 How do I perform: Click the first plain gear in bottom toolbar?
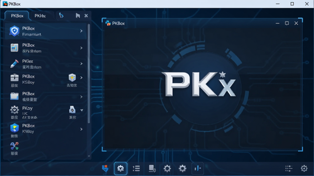tap(167, 168)
